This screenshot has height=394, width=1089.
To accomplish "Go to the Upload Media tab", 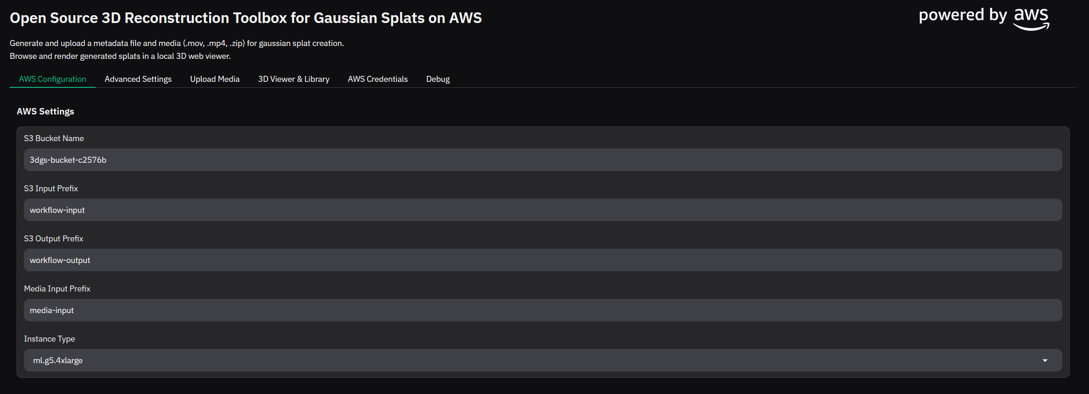I will click(x=215, y=79).
